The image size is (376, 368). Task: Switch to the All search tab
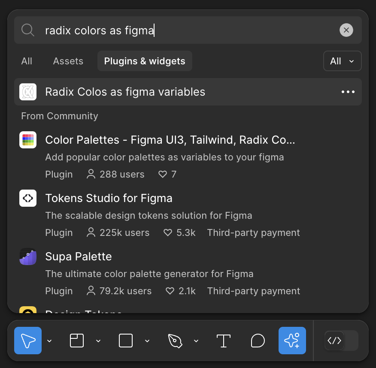tap(26, 61)
